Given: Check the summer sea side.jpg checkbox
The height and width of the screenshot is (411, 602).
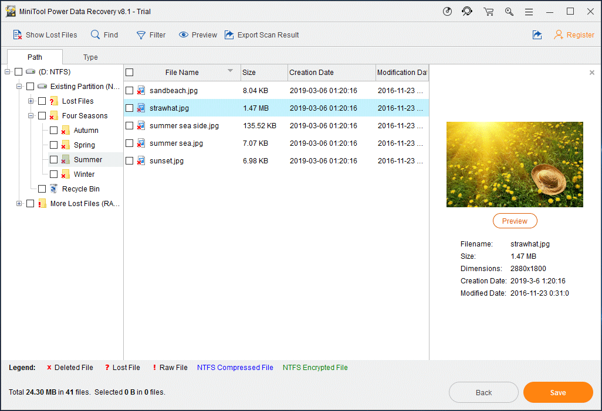Looking at the screenshot, I should pyautogui.click(x=130, y=126).
